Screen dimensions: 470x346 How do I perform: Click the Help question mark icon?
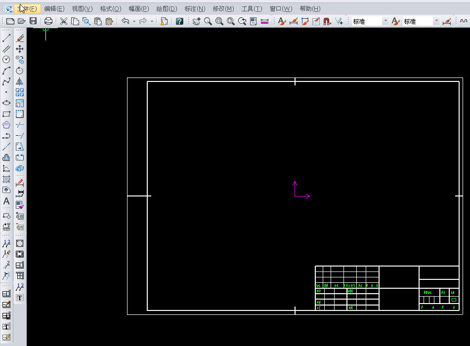coord(179,21)
